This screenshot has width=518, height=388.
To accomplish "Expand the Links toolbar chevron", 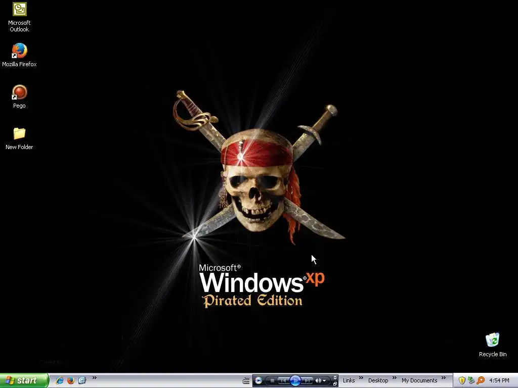I will pyautogui.click(x=361, y=378).
